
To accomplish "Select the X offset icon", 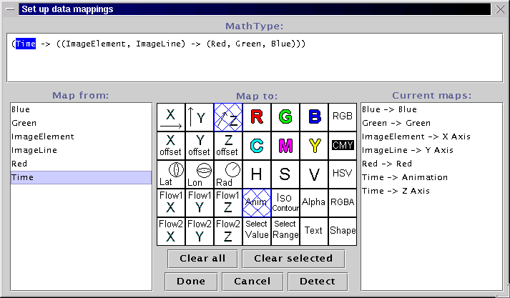I will [171, 146].
